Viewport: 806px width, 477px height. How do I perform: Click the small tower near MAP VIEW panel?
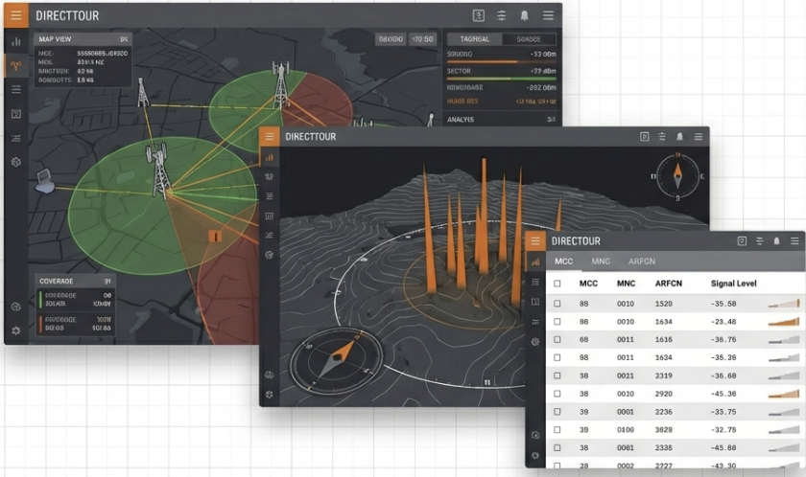point(143,92)
